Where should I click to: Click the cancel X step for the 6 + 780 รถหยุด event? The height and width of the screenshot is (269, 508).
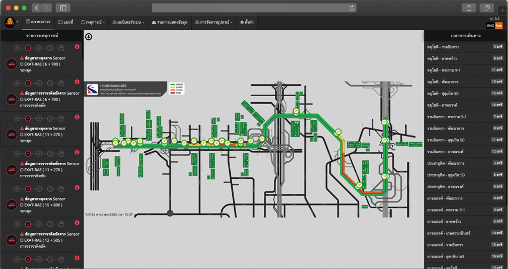17,48
